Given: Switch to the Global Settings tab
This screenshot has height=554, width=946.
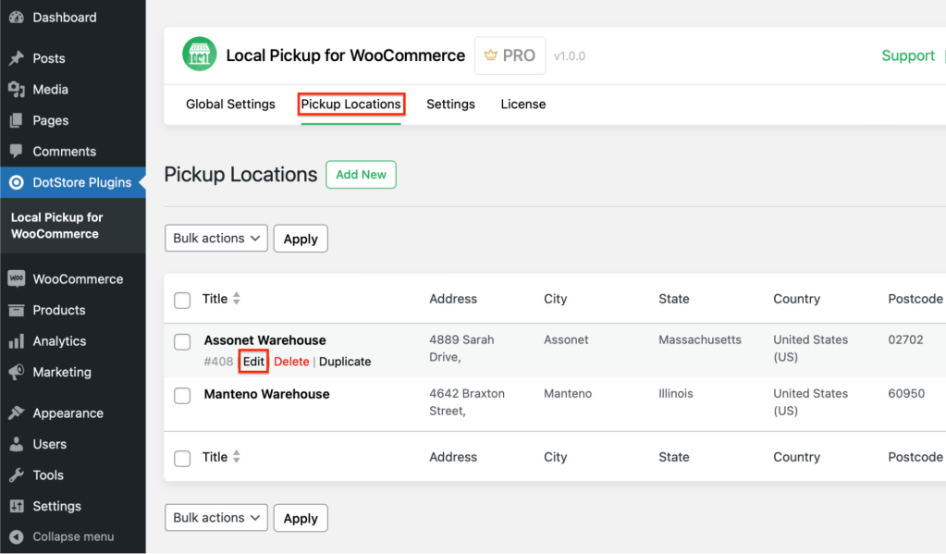Looking at the screenshot, I should (x=230, y=104).
